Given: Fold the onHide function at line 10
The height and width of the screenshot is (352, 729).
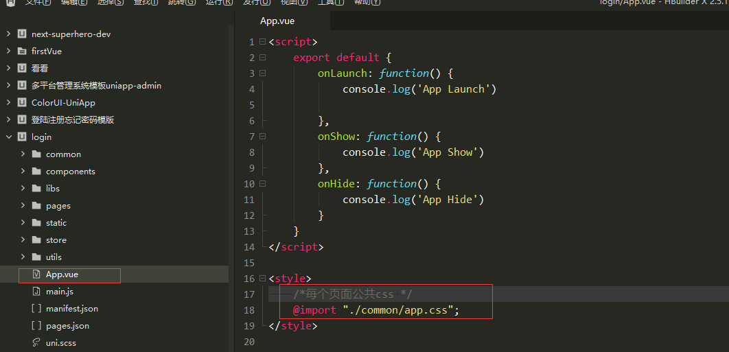Looking at the screenshot, I should click(262, 184).
